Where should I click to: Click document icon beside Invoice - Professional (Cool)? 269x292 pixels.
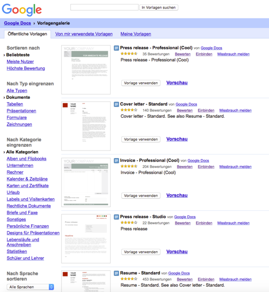[116, 160]
